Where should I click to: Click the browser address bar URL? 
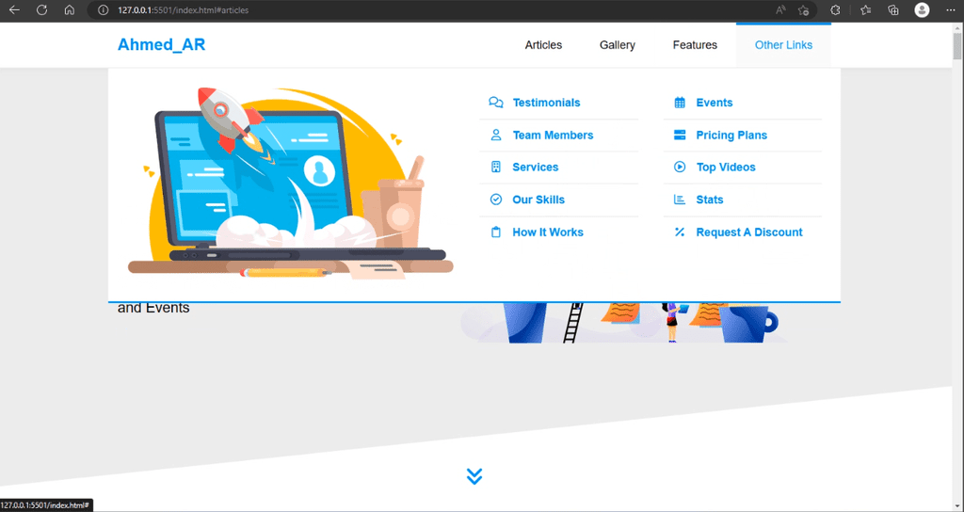[x=184, y=10]
